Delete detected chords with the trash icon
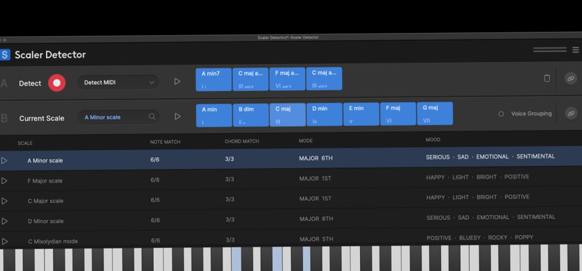This screenshot has height=271, width=582. click(x=547, y=78)
